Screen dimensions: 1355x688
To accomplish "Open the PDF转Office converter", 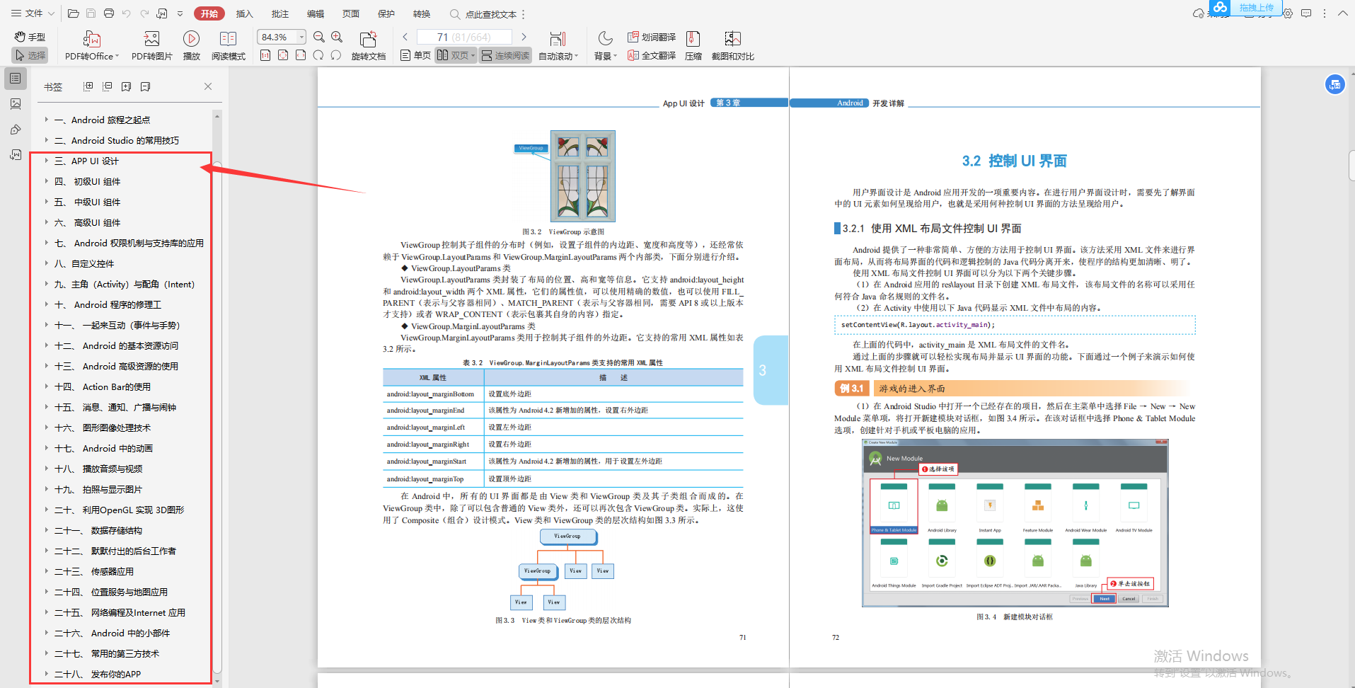I will 92,46.
